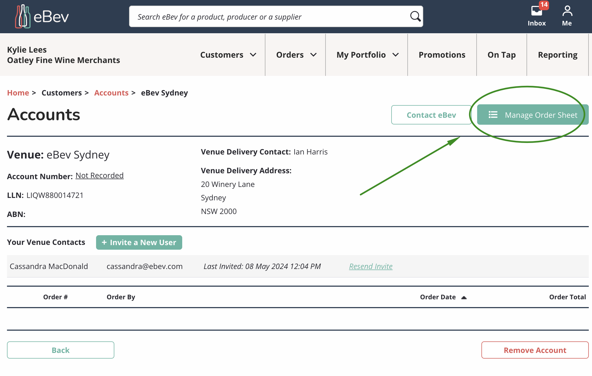The height and width of the screenshot is (376, 592).
Task: Click Manage Order Sheet list icon
Action: click(x=493, y=115)
